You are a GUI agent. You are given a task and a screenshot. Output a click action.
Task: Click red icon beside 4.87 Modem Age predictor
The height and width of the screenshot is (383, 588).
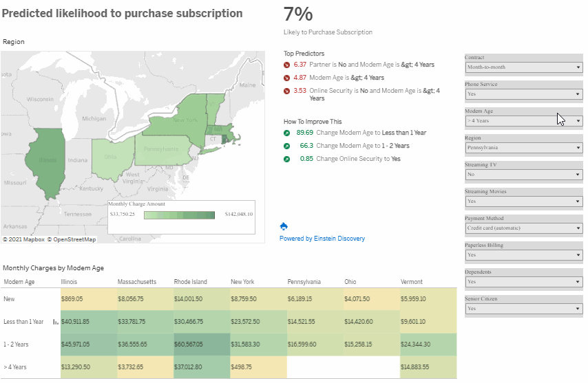[286, 78]
